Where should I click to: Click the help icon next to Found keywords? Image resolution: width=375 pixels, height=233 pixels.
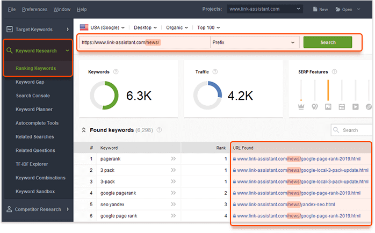[159, 130]
